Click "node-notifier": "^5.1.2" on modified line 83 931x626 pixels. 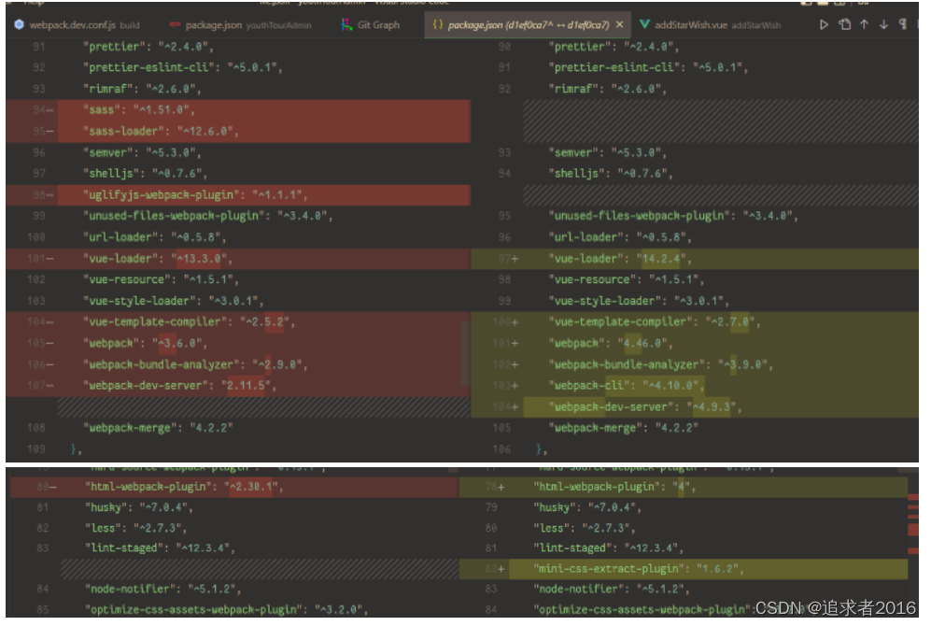click(x=612, y=590)
